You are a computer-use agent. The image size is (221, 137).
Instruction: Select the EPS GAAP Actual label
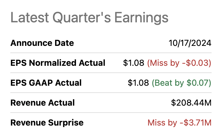pos(46,83)
